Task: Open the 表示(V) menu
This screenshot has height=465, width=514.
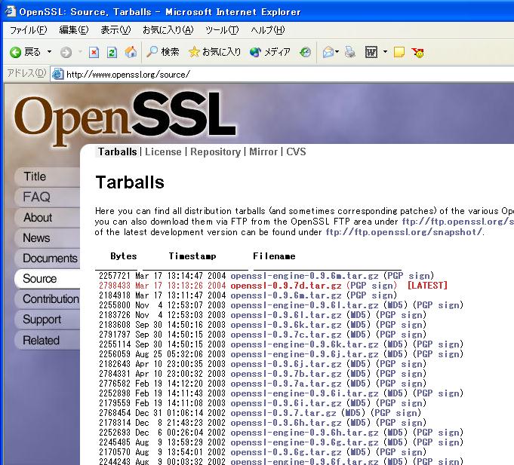Action: (x=115, y=30)
